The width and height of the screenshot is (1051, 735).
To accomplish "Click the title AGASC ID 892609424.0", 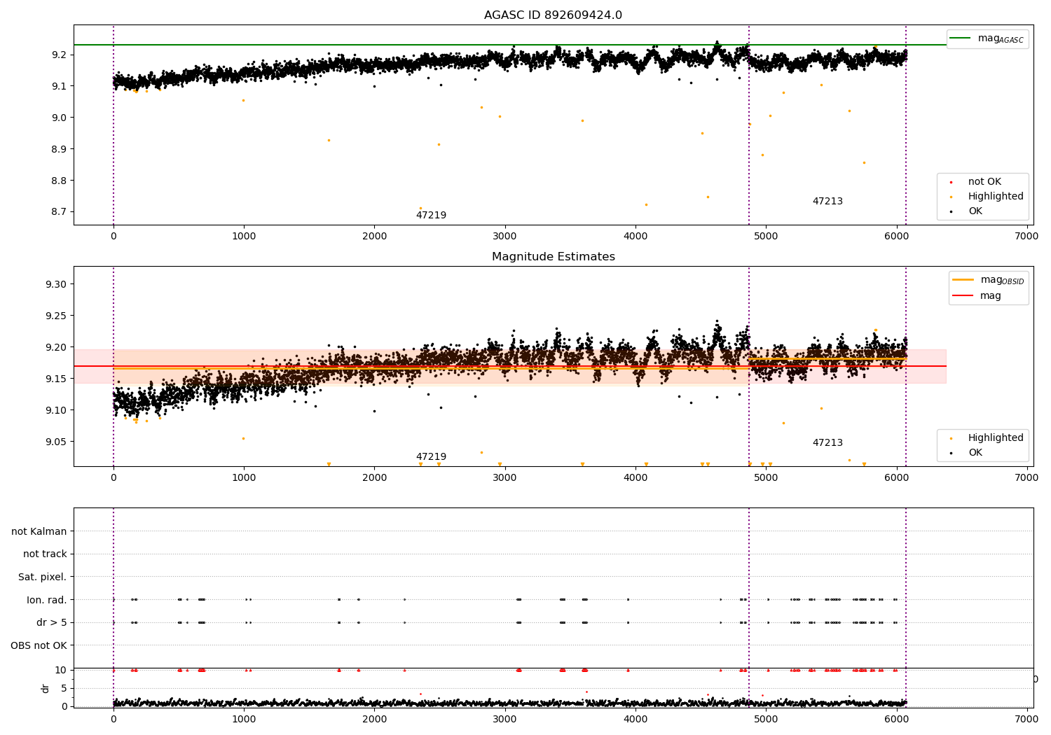I will [553, 15].
